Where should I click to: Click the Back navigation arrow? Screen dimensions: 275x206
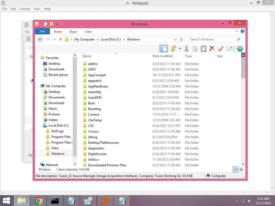(x=40, y=39)
